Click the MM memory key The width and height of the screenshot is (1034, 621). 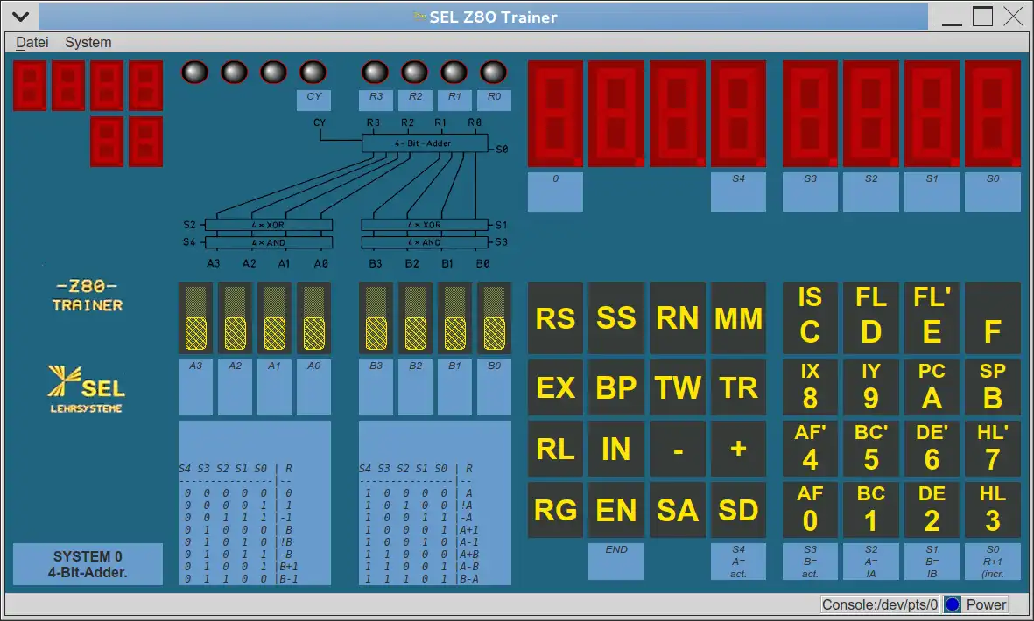click(x=739, y=318)
